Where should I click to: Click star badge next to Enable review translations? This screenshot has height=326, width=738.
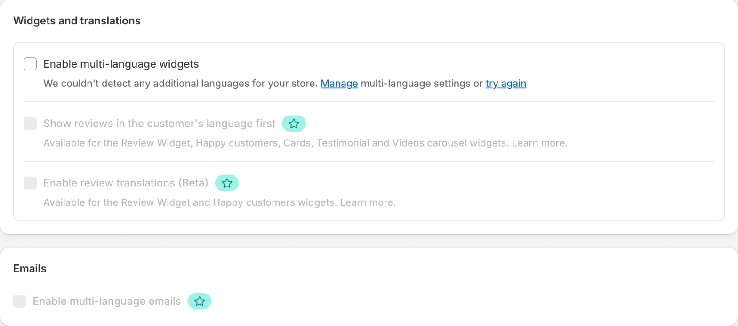point(227,183)
